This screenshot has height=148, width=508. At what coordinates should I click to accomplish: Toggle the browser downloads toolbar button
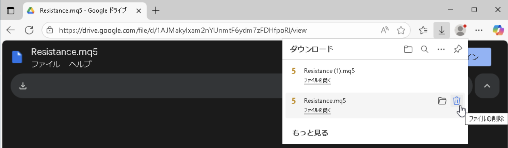pos(441,30)
